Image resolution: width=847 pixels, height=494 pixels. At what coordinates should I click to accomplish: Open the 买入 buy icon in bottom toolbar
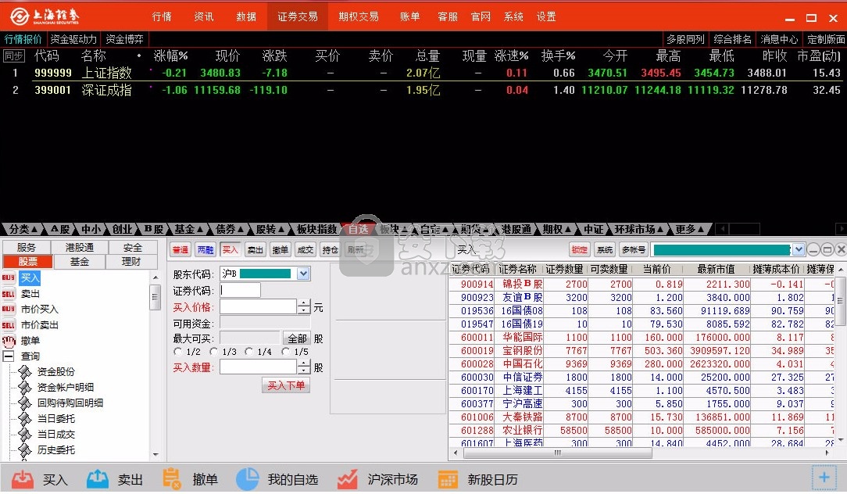coord(23,479)
